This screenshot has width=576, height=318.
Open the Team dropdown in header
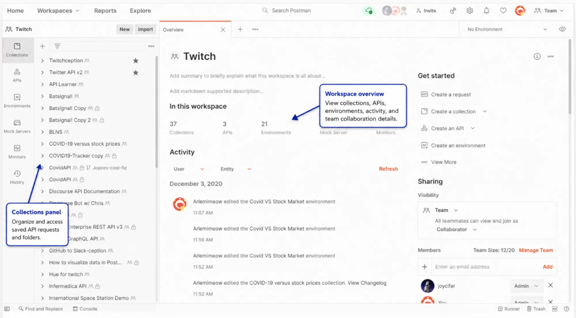click(x=549, y=11)
